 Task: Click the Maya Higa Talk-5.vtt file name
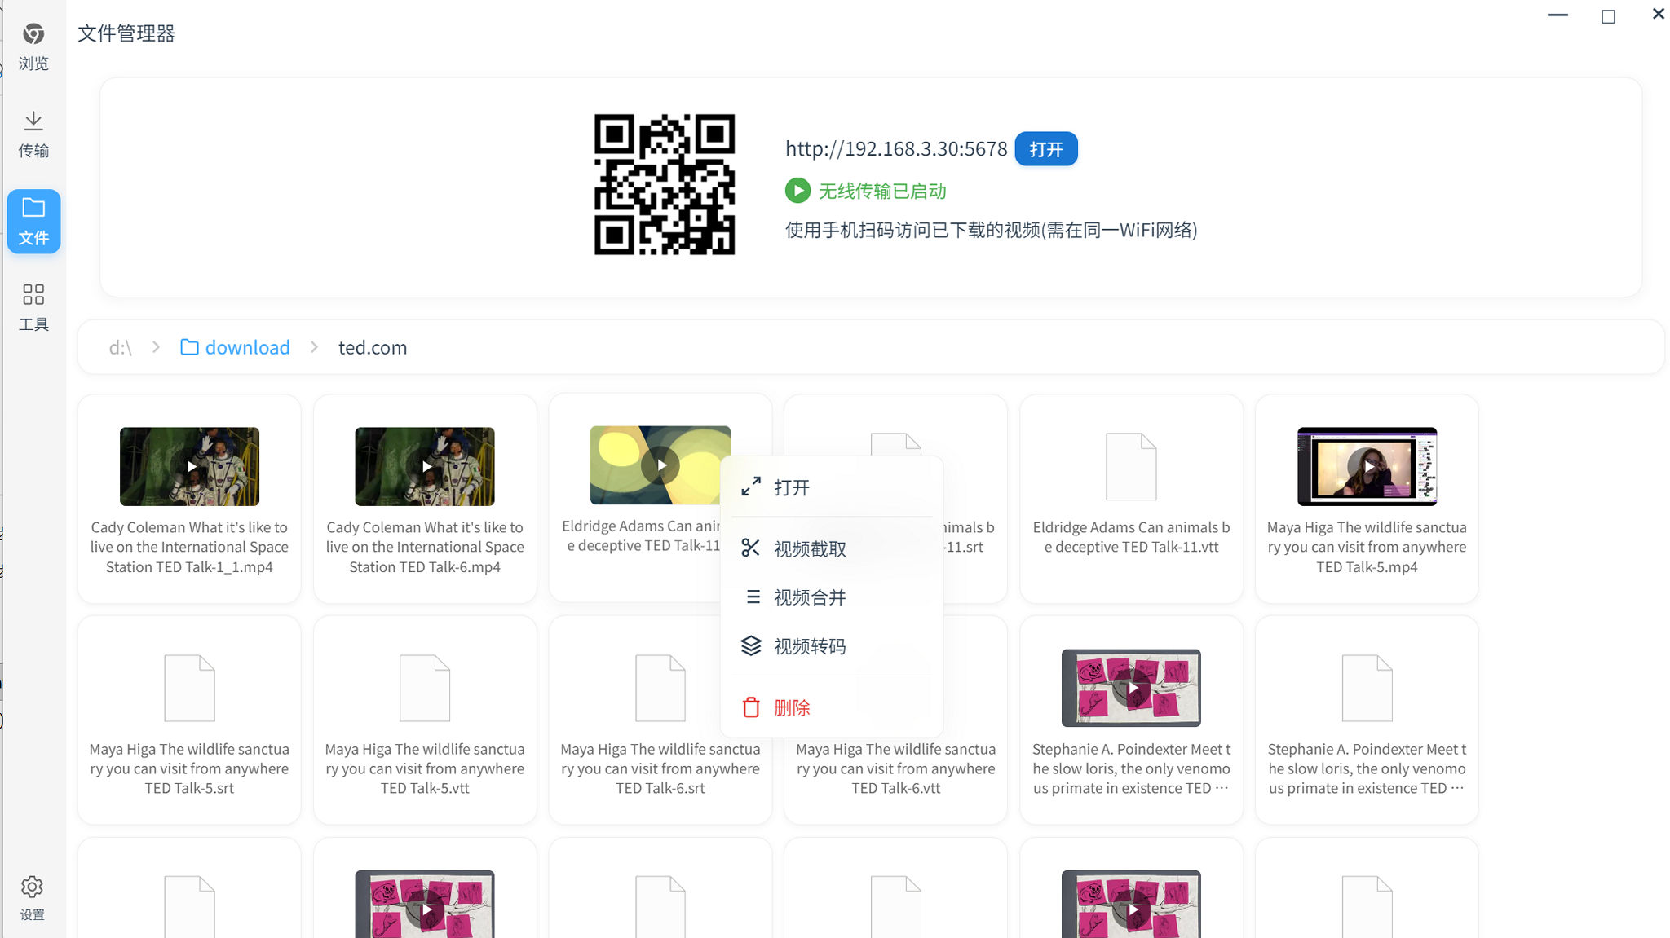pos(425,768)
